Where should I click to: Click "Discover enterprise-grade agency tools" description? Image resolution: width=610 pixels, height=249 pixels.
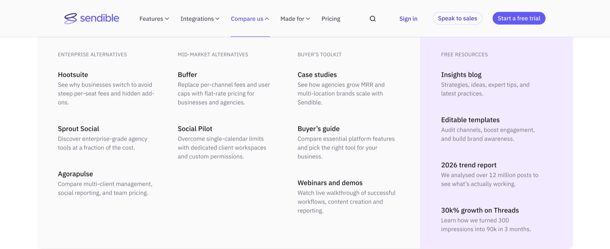point(102,143)
